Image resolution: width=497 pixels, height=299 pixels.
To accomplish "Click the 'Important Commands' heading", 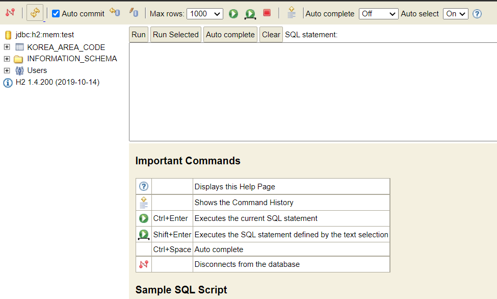I will point(188,161).
